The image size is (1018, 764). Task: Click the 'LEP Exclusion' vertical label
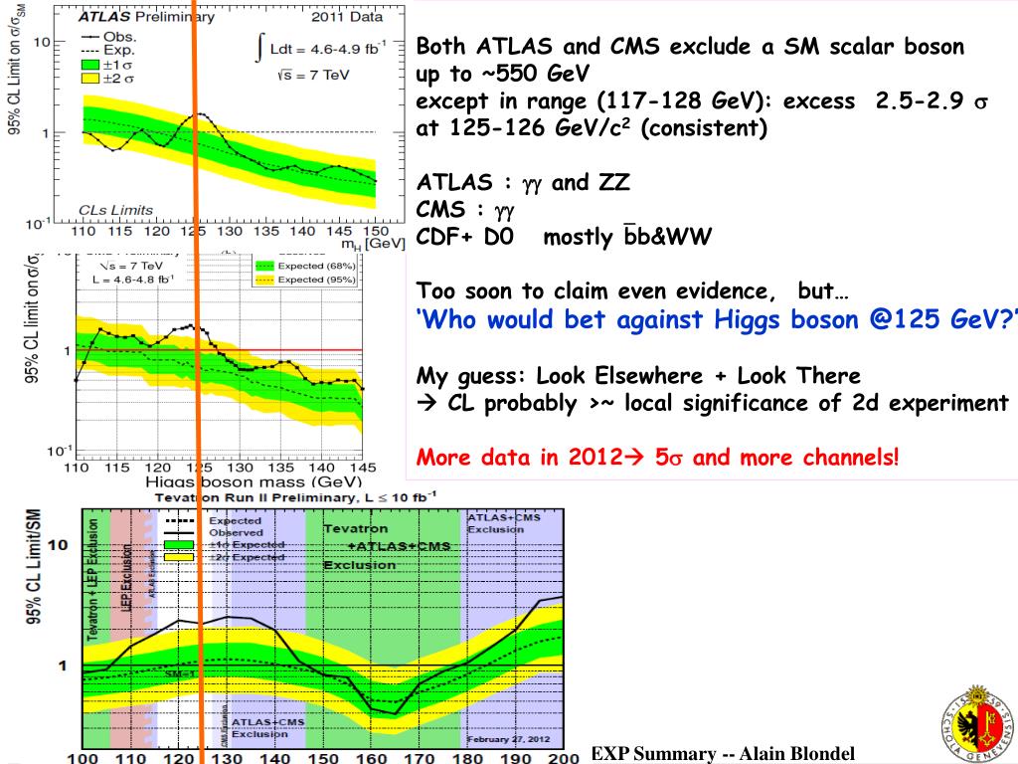click(127, 578)
